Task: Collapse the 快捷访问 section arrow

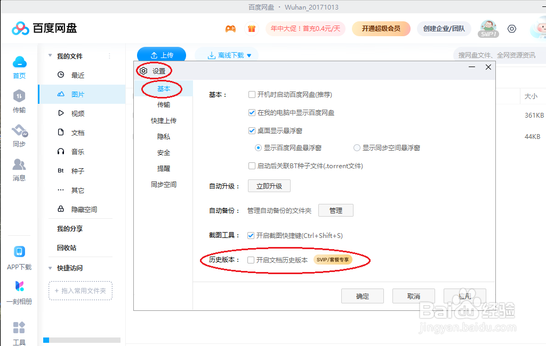Action: coord(50,268)
